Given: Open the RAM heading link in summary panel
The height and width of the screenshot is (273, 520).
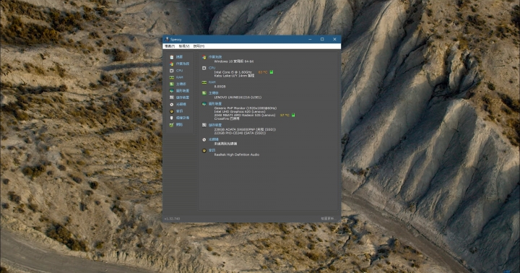Looking at the screenshot, I should pos(212,82).
